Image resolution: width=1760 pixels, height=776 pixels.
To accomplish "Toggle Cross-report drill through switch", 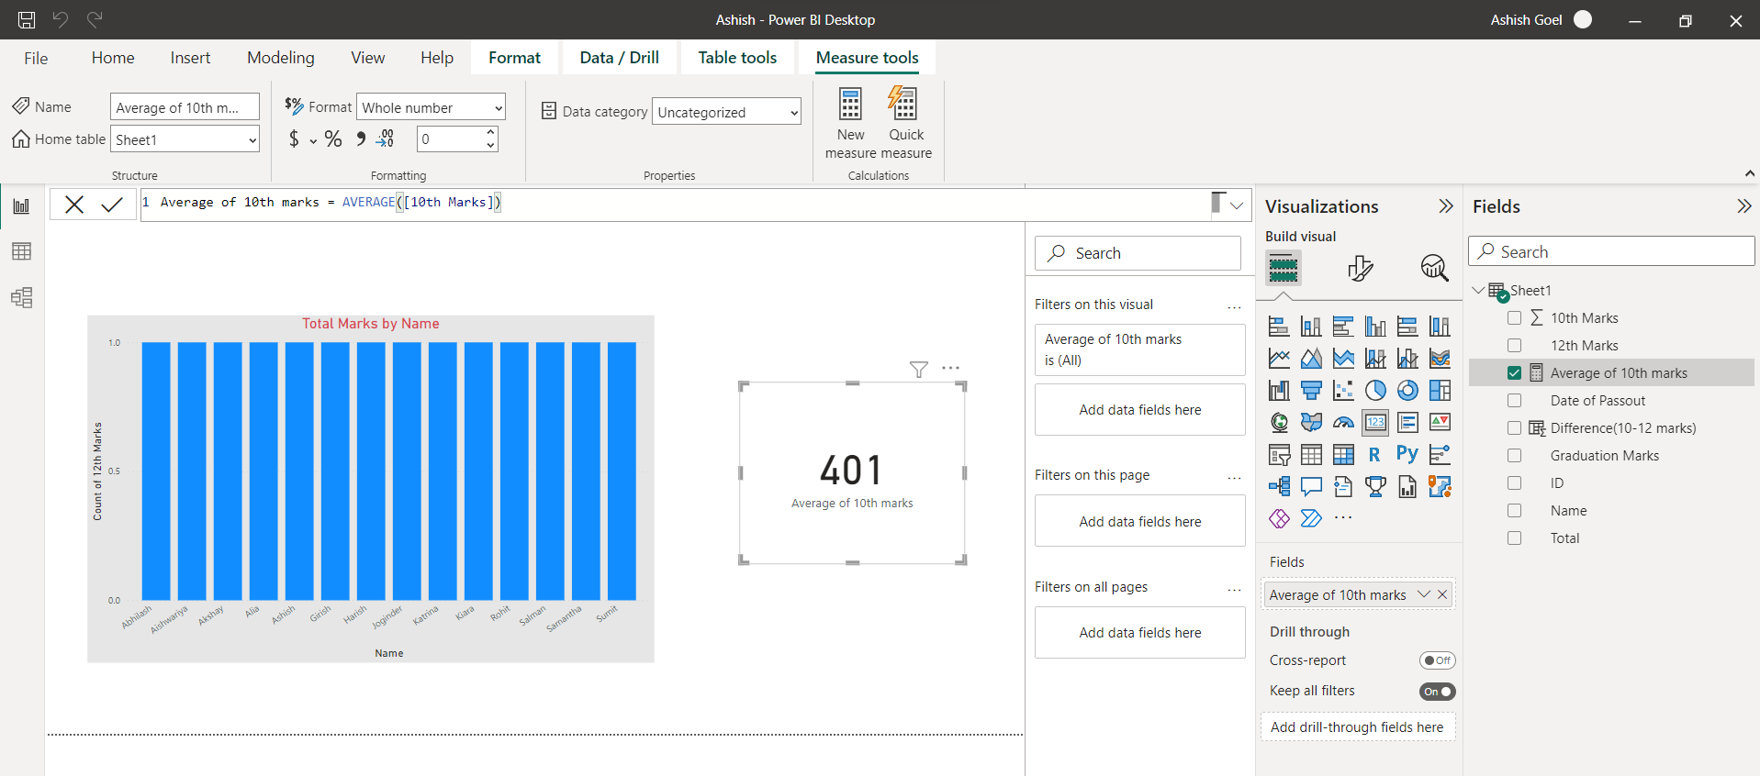I will pyautogui.click(x=1437, y=660).
